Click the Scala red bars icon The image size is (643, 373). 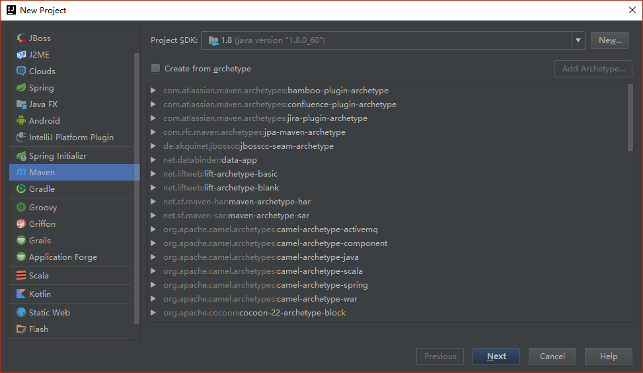(21, 275)
